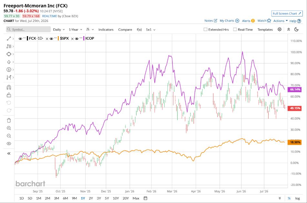This screenshot has height=203, width=307.
Task: Click the FCX black color swatch
Action: click(x=27, y=38)
